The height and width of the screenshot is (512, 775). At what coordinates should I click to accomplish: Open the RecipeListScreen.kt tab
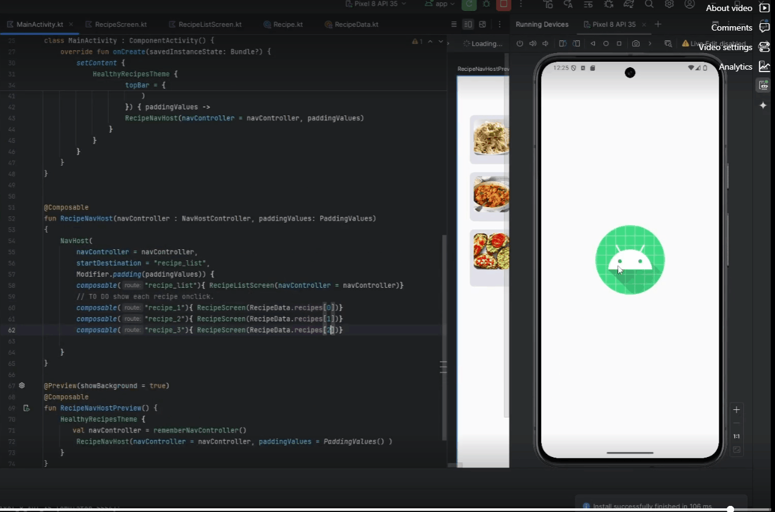click(205, 24)
